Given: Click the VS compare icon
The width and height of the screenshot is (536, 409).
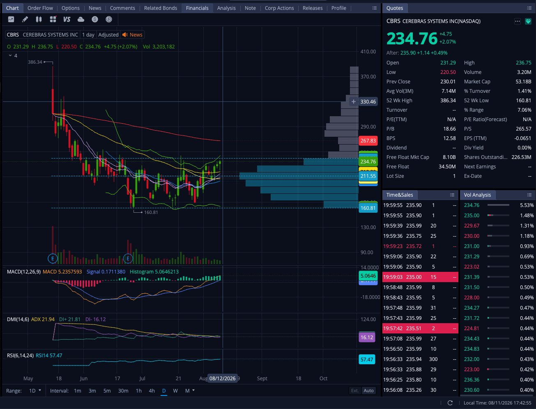Looking at the screenshot, I should 67,19.
